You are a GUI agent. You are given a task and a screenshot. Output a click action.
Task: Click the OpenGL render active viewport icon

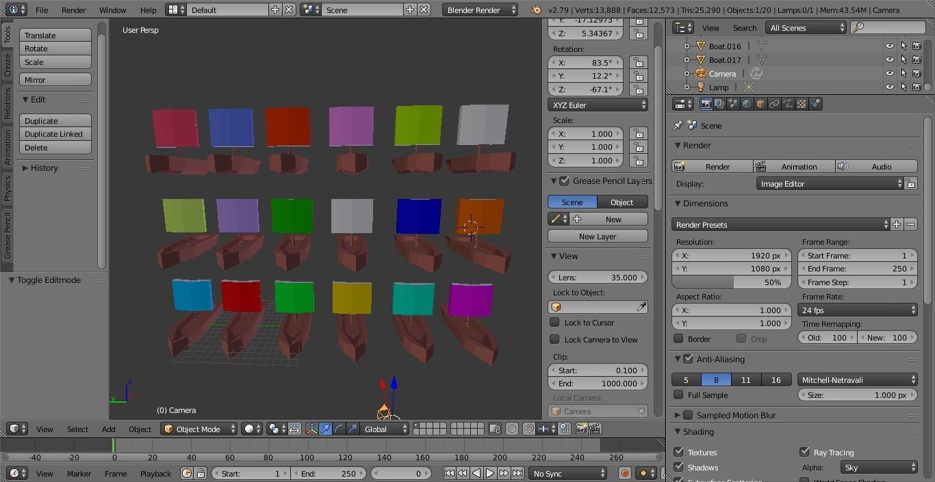[581, 429]
